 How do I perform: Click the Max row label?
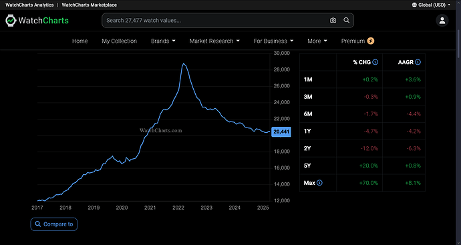click(309, 183)
